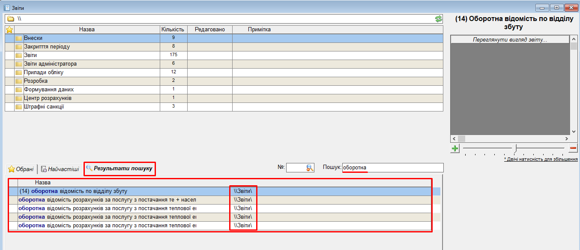580x250 pixels.
Task: Select result (14) оборотна відомість по відділу збуту
Action: pos(74,191)
